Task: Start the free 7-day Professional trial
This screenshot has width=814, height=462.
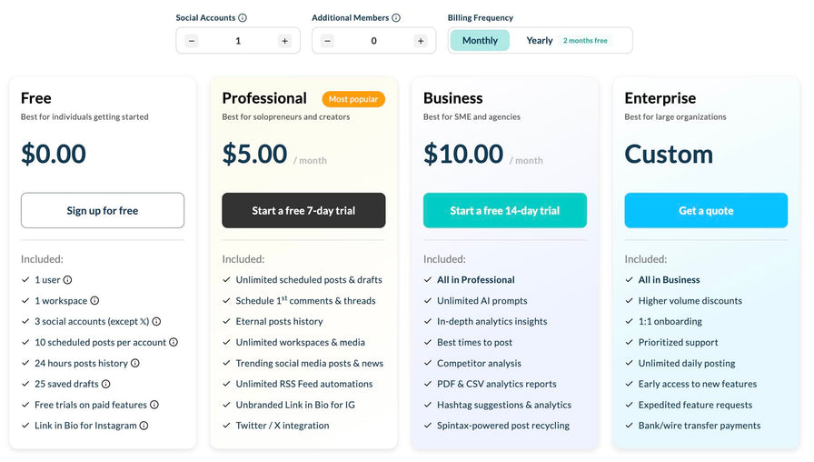Action: pos(303,211)
